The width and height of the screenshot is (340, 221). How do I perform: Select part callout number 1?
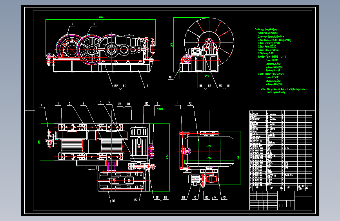[41, 105]
